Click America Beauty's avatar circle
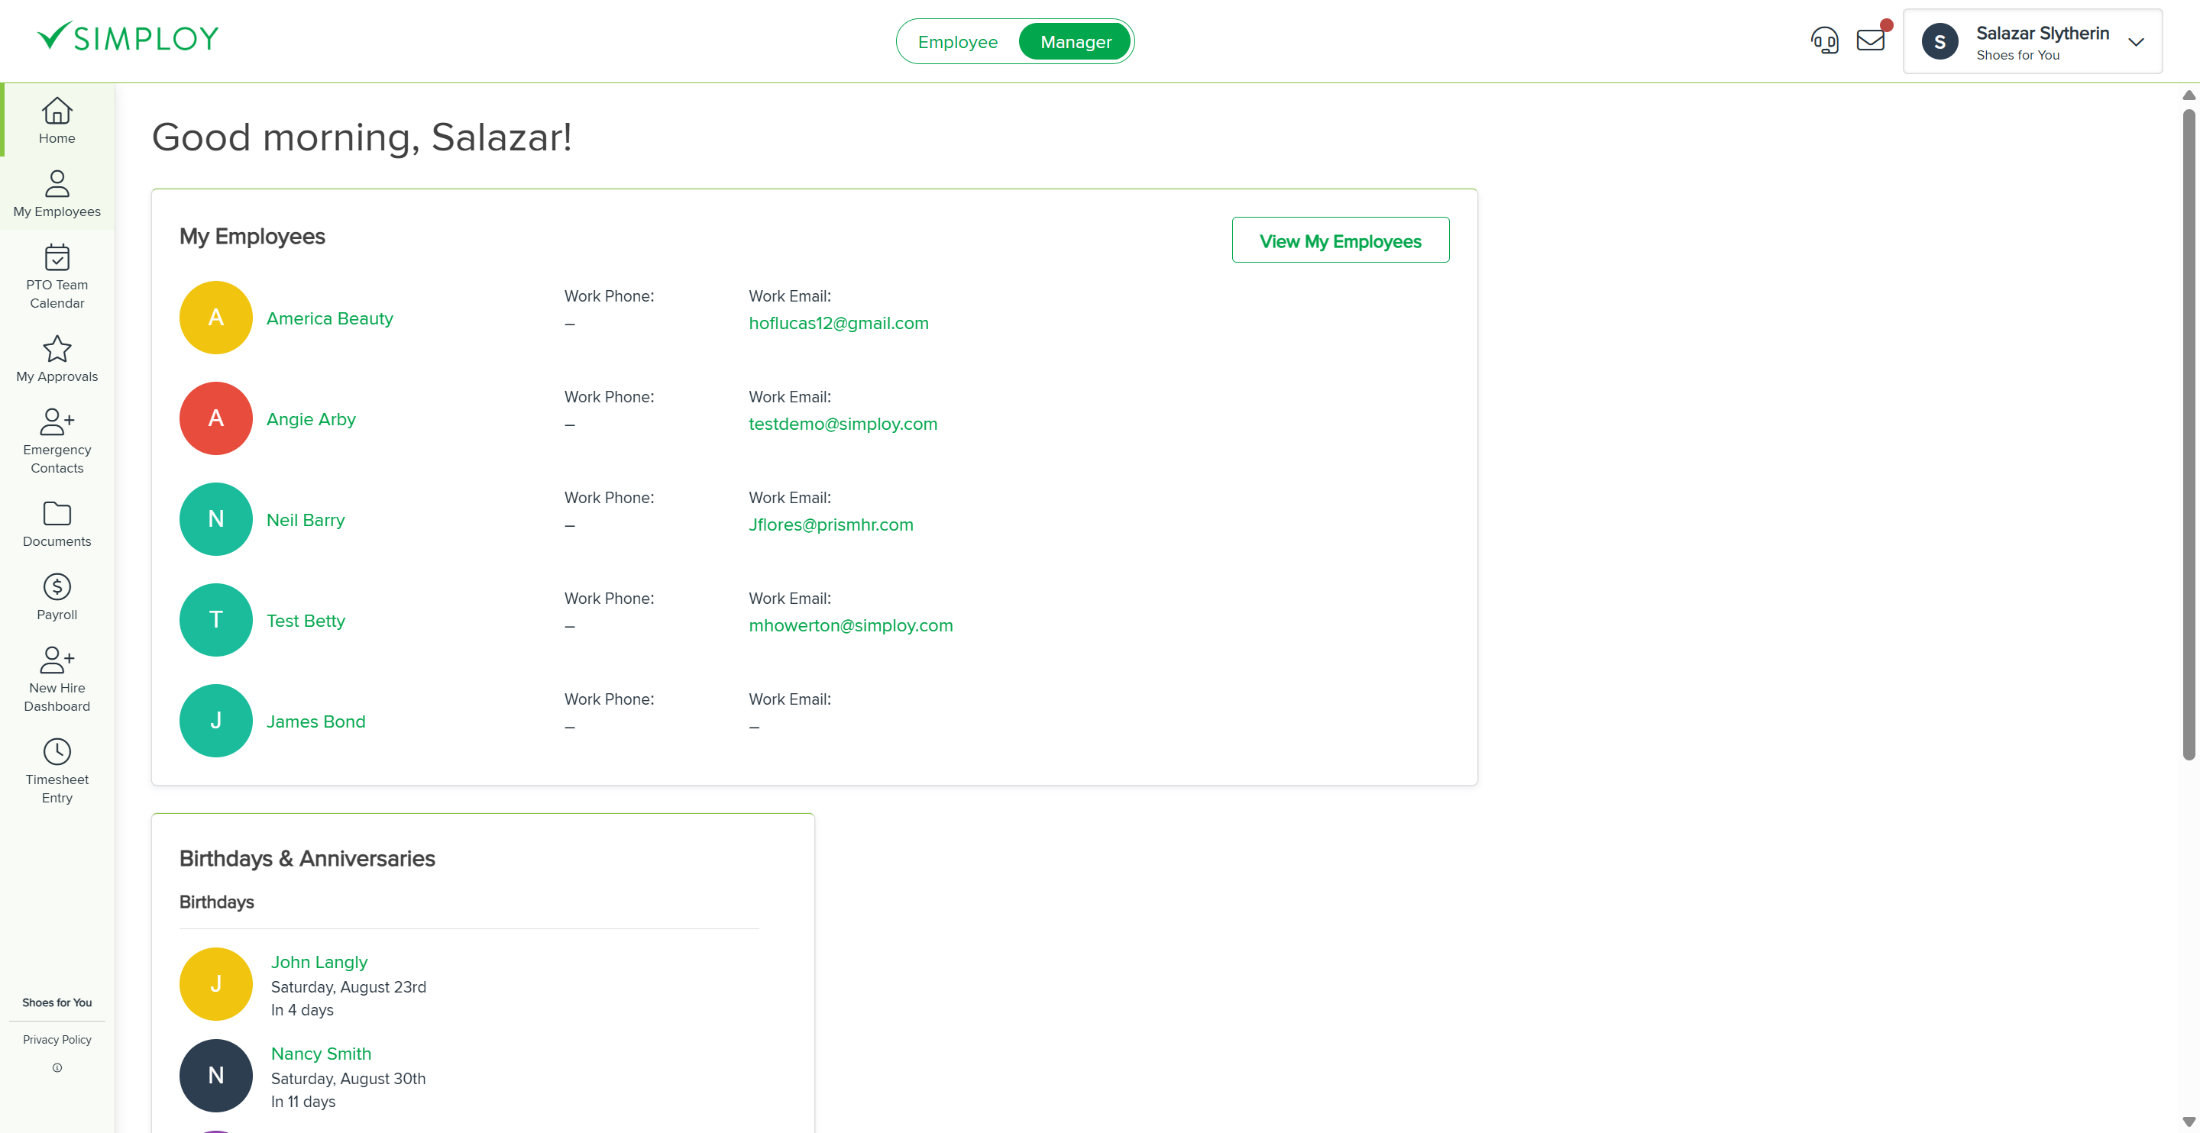Image resolution: width=2200 pixels, height=1133 pixels. [215, 317]
